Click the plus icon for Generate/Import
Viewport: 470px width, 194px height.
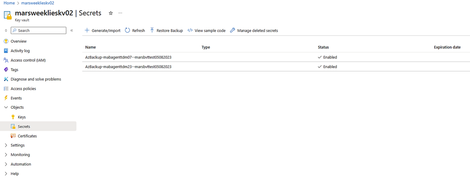[x=87, y=30]
